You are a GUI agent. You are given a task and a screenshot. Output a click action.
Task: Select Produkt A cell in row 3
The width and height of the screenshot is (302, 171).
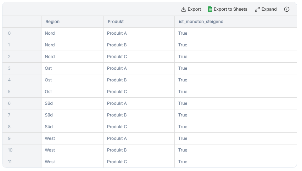(117, 68)
